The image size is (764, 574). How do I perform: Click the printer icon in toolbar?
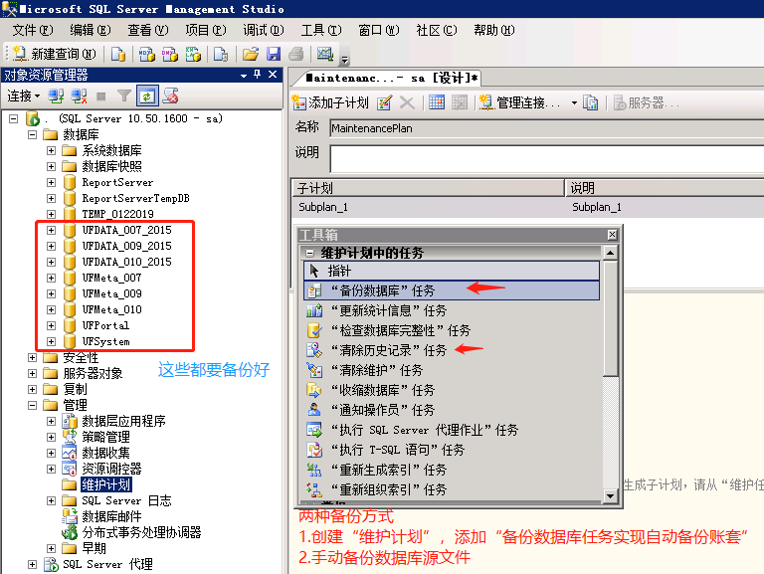[296, 54]
